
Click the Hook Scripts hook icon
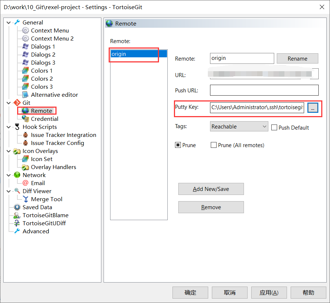click(17, 127)
